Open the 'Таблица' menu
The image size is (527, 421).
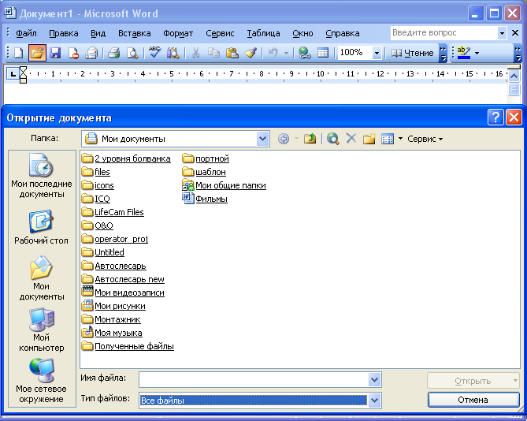click(263, 33)
